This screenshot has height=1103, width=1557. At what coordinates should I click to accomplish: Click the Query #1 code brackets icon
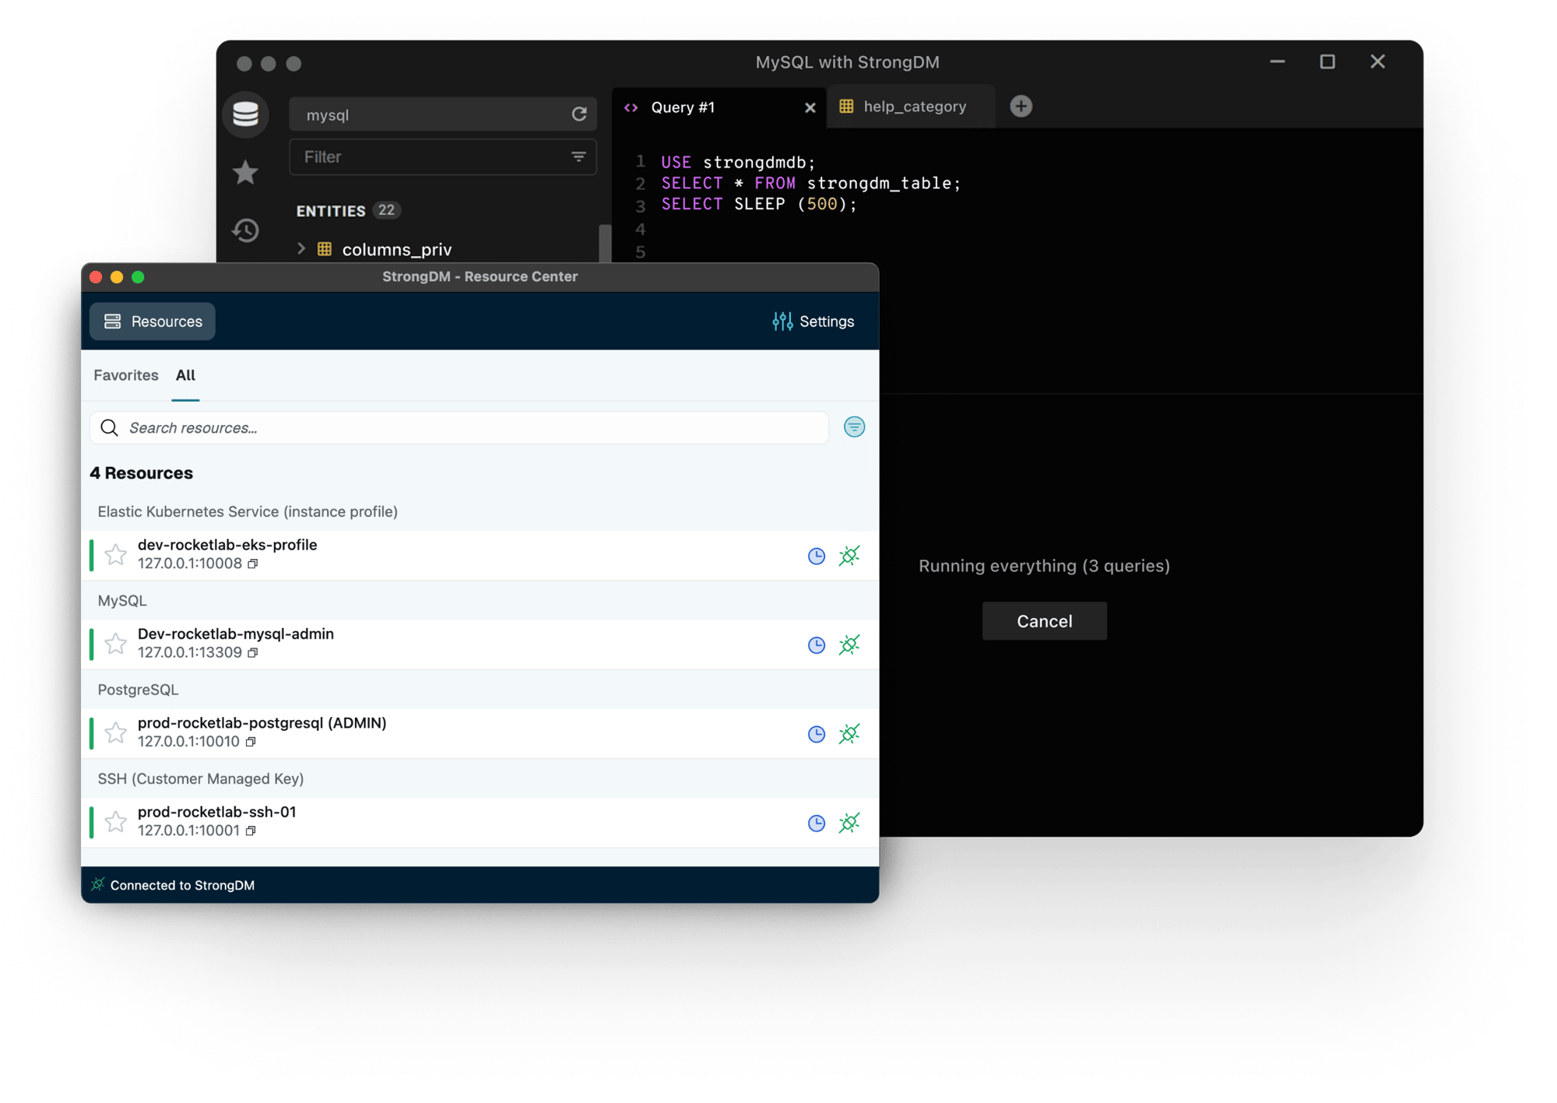[x=631, y=107]
